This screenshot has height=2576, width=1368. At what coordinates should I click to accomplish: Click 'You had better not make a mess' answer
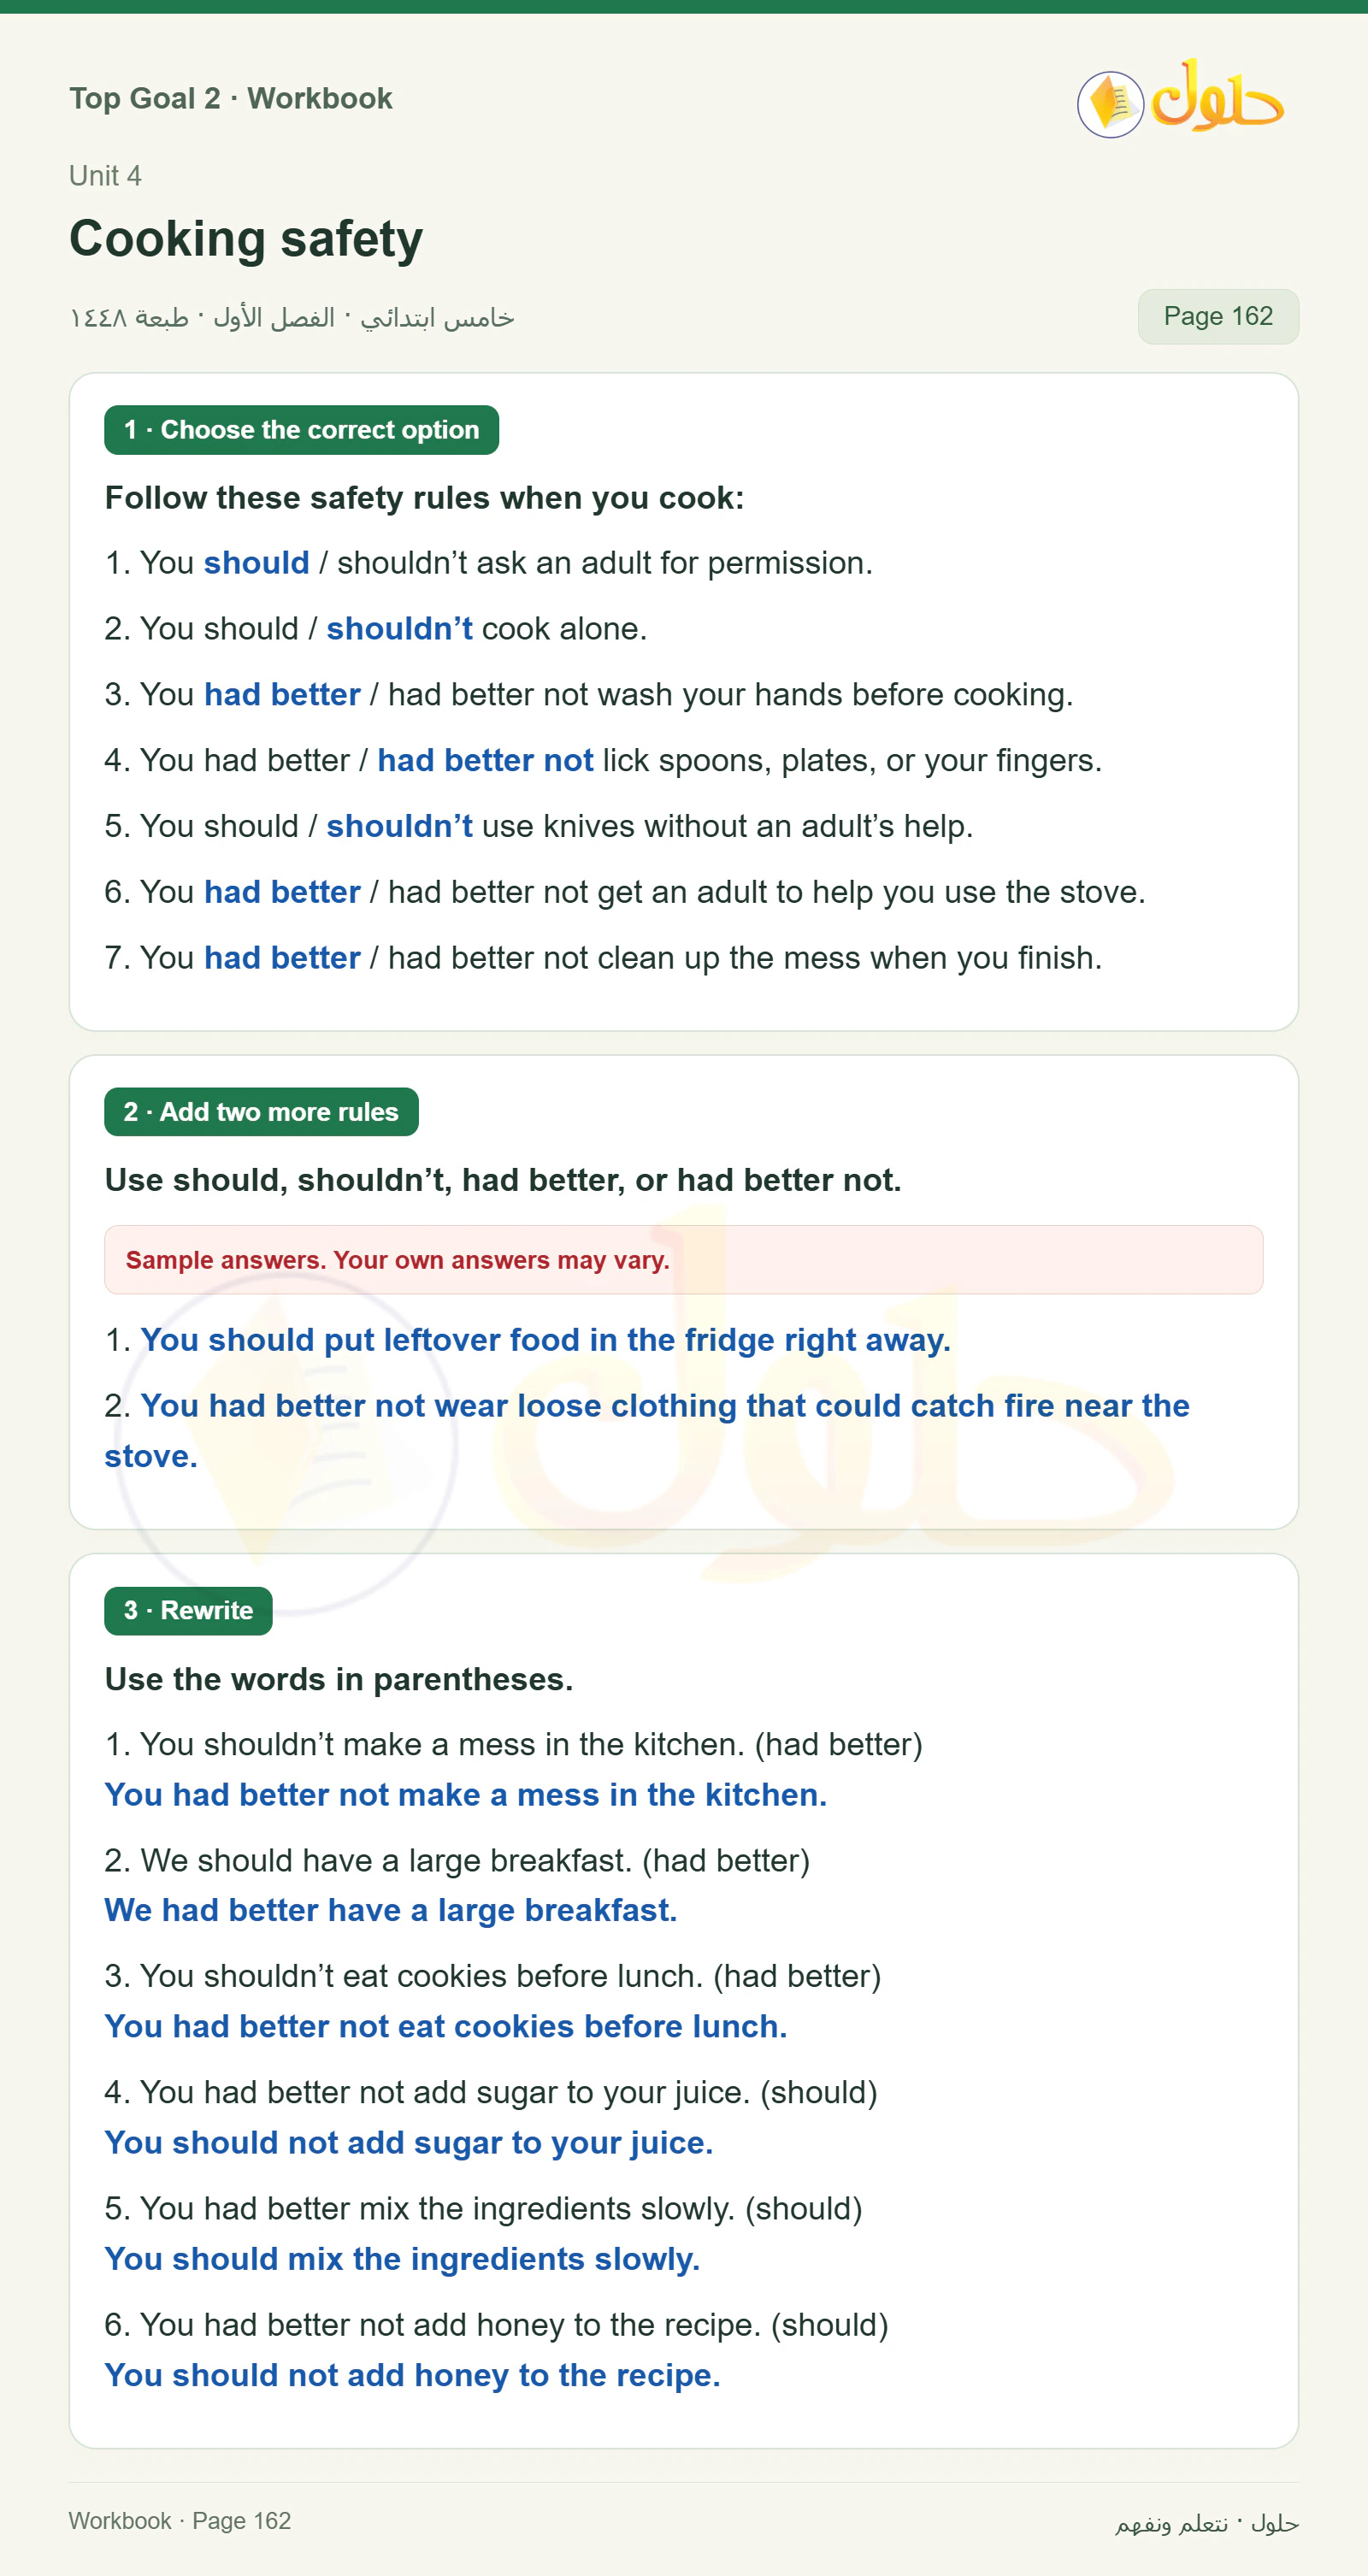coord(466,1795)
